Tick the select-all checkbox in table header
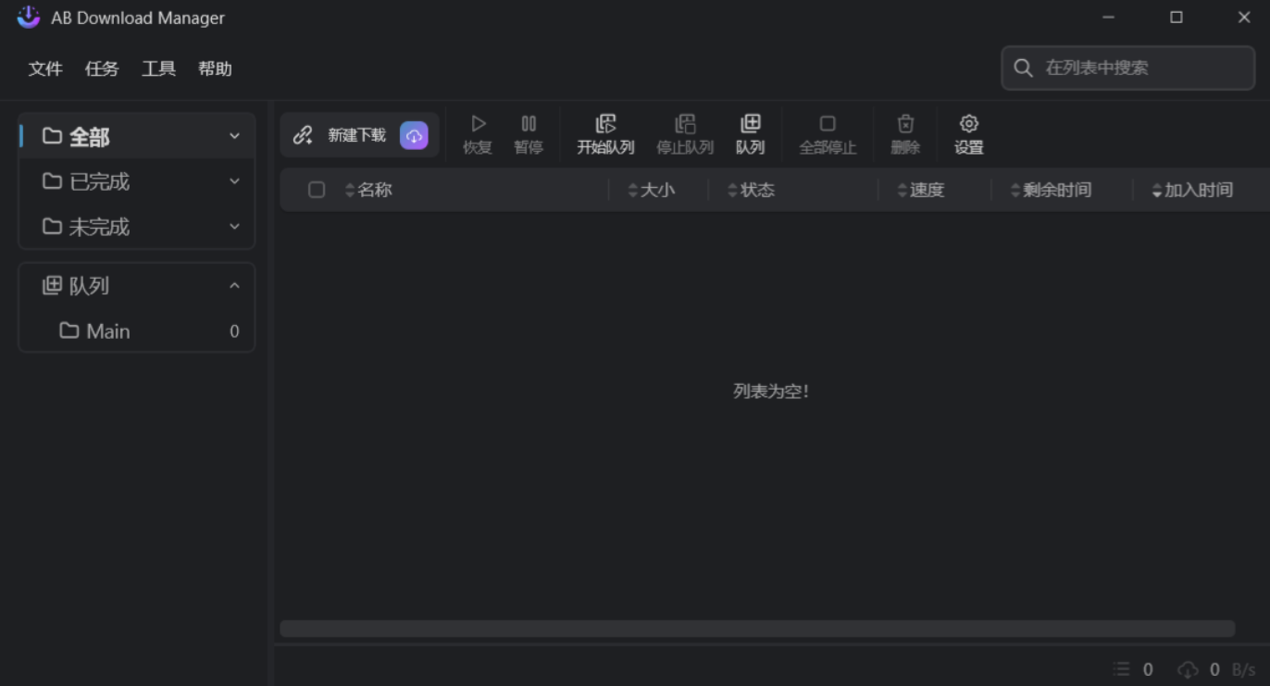Image resolution: width=1270 pixels, height=686 pixels. click(x=317, y=190)
